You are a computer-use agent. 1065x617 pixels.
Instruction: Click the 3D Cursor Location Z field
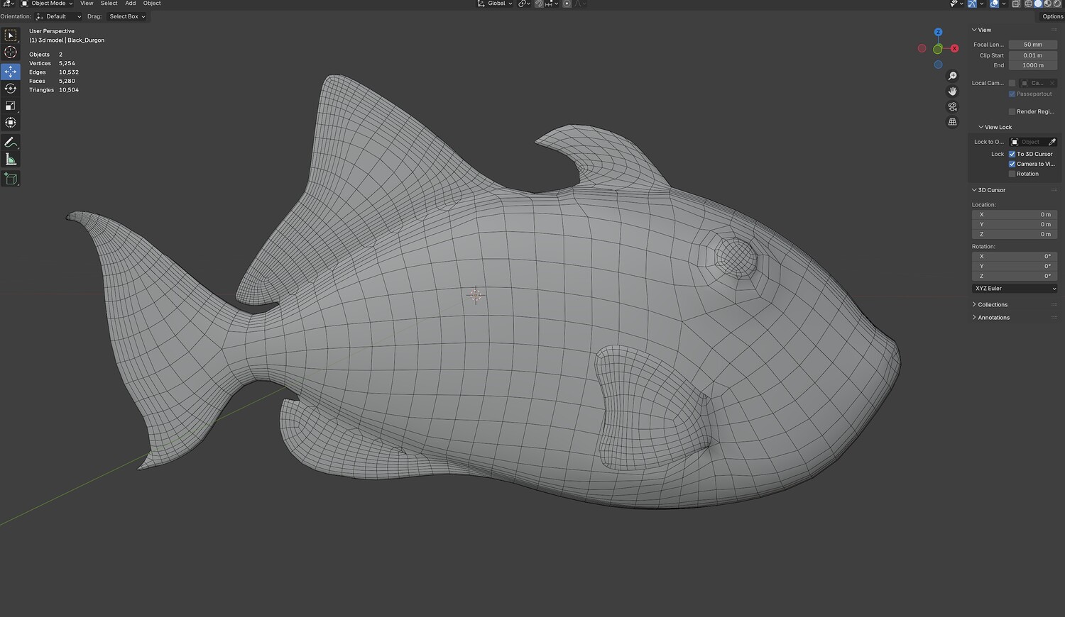coord(1015,234)
